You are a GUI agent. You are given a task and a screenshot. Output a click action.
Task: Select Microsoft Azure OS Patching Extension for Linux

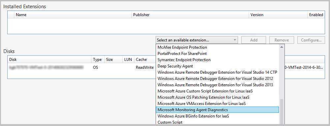pyautogui.click(x=217, y=97)
